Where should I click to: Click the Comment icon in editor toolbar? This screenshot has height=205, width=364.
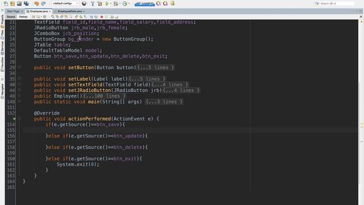click(112, 17)
